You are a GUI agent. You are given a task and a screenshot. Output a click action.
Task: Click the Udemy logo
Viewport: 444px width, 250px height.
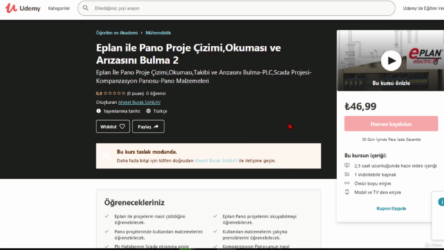[x=23, y=8]
